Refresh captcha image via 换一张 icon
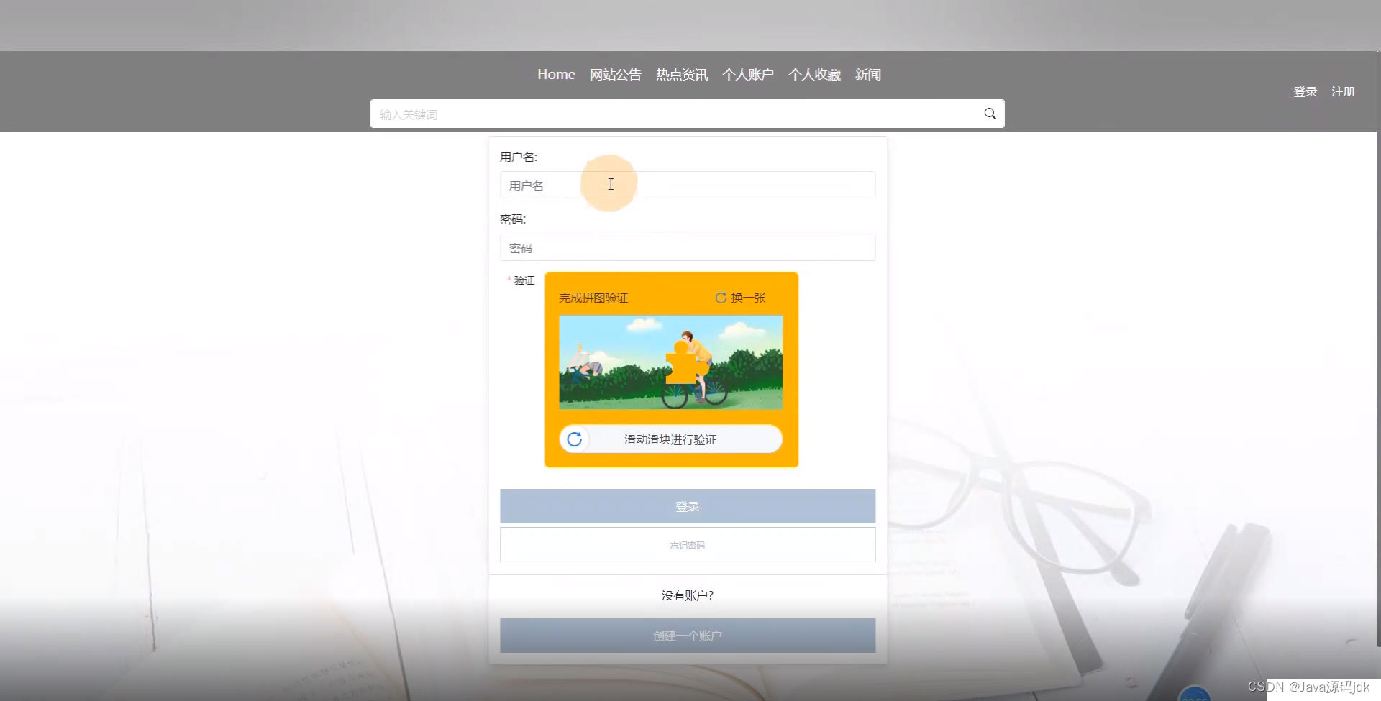 tap(721, 298)
